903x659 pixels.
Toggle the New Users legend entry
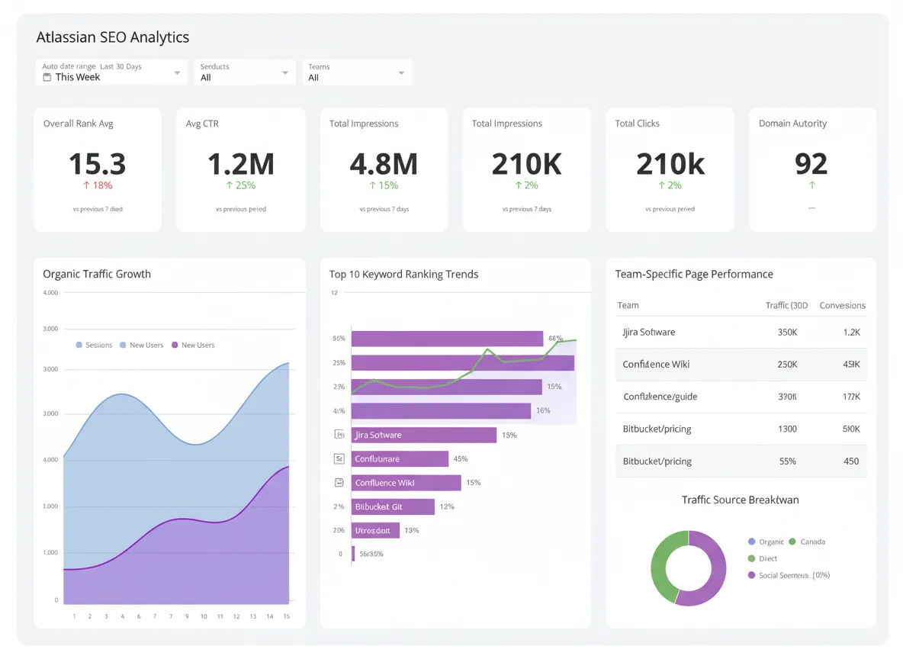click(x=141, y=345)
